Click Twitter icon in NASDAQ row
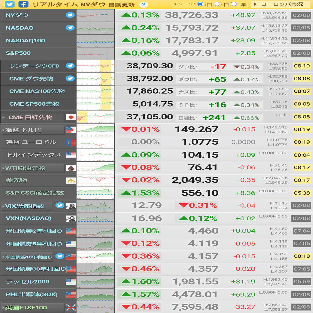The width and height of the screenshot is (313, 313). point(70,28)
